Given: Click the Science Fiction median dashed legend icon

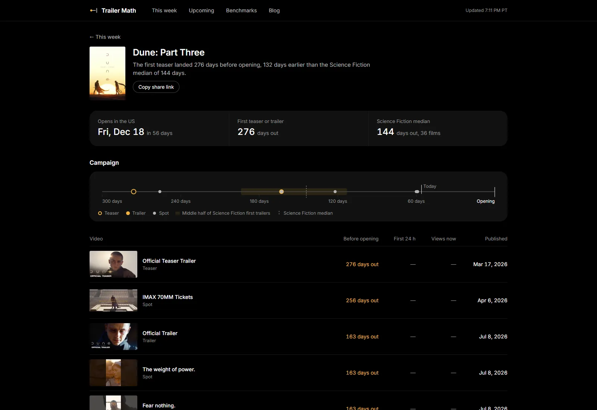Looking at the screenshot, I should click(279, 213).
